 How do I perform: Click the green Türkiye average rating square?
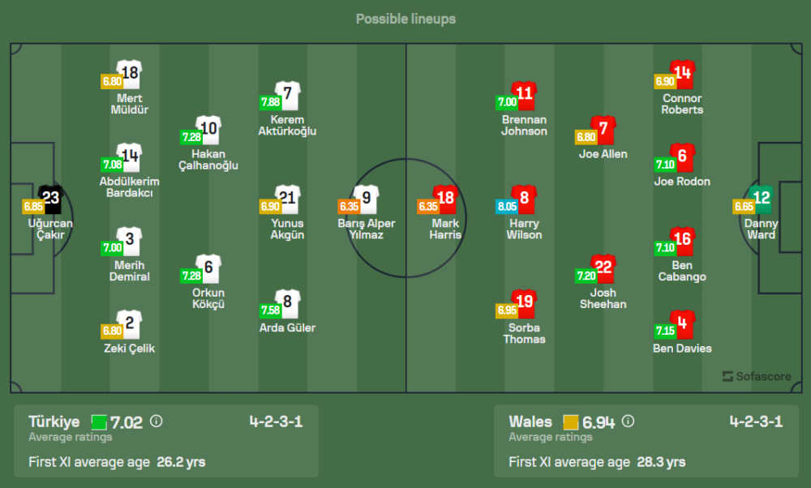99,422
